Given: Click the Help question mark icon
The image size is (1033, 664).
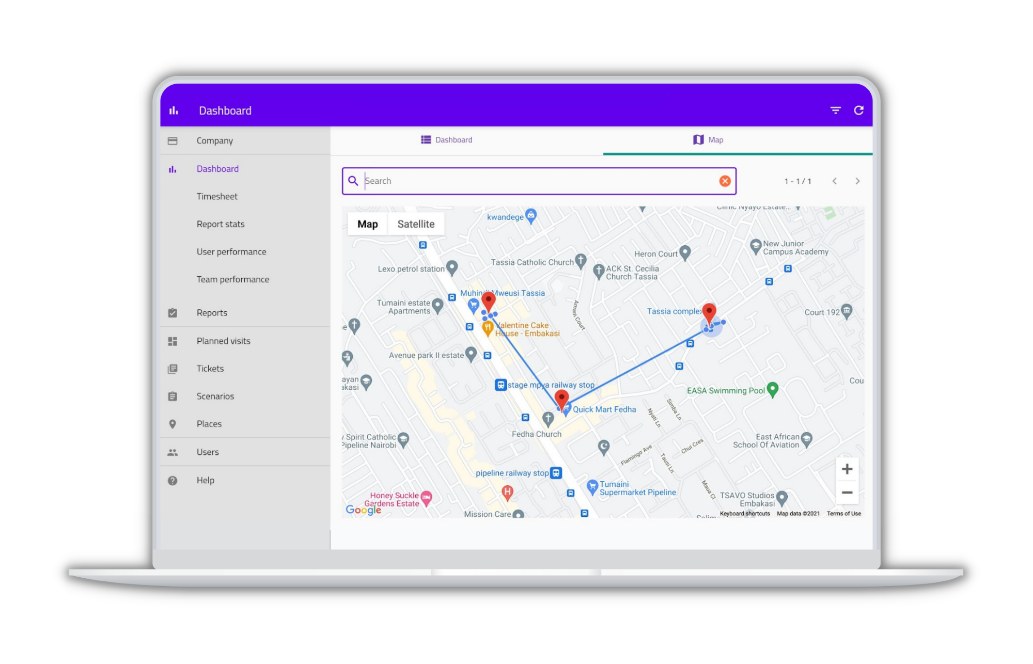Looking at the screenshot, I should [173, 480].
